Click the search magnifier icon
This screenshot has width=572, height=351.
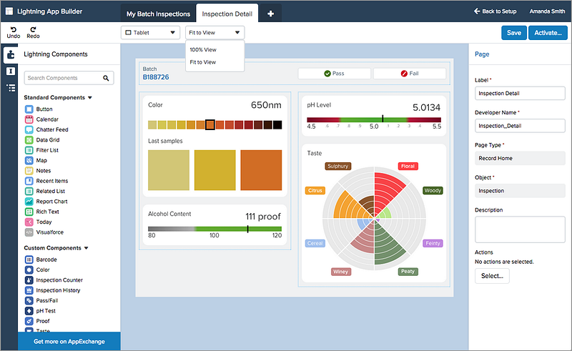[106, 78]
